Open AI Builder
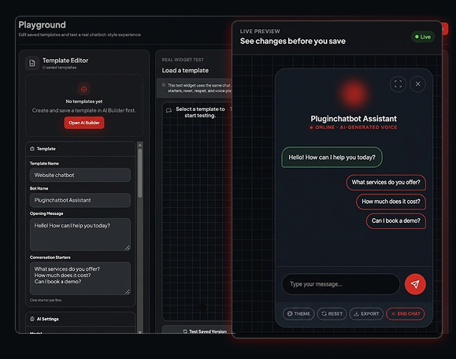456x359 pixels. (84, 123)
